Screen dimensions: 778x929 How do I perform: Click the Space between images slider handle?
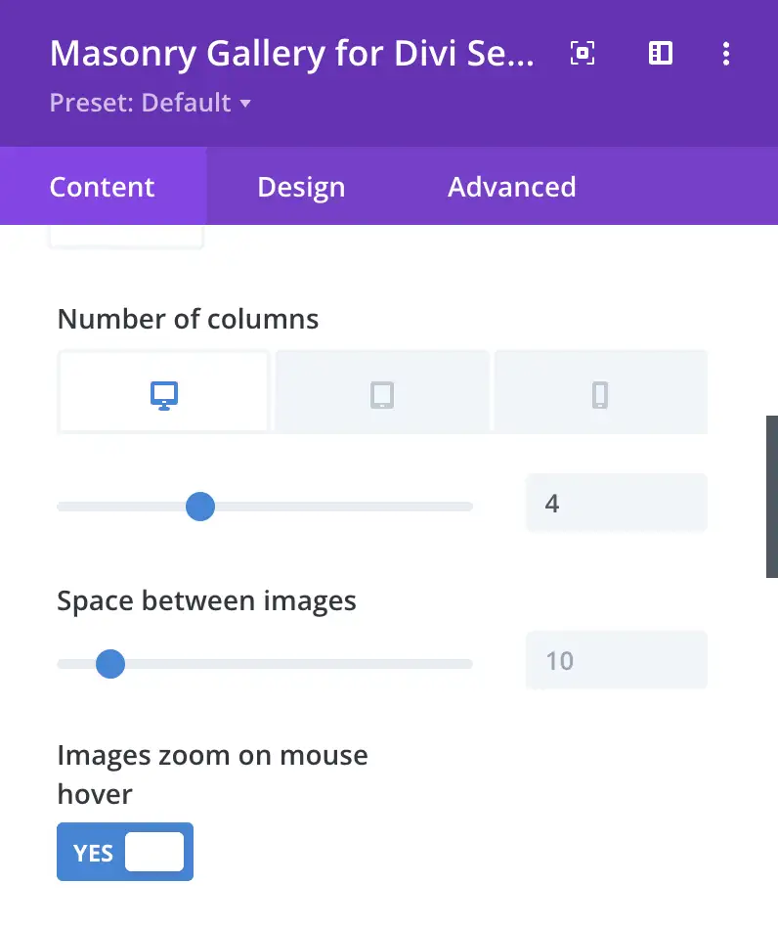(110, 665)
